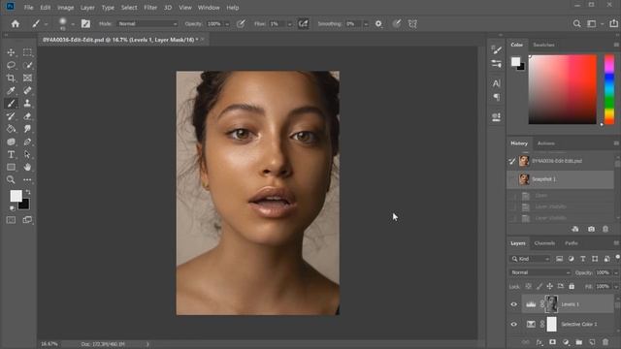Select the History Brush tool

tap(11, 116)
